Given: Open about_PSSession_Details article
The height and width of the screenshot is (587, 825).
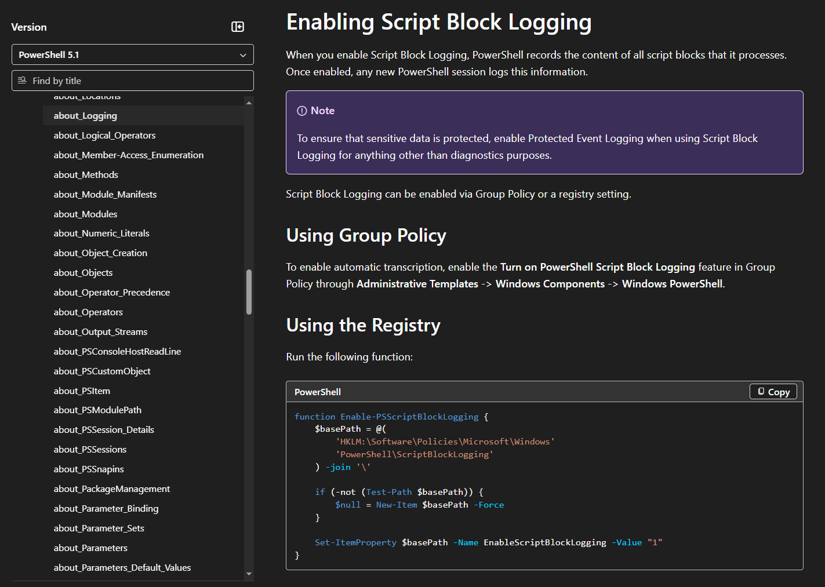Looking at the screenshot, I should [104, 430].
